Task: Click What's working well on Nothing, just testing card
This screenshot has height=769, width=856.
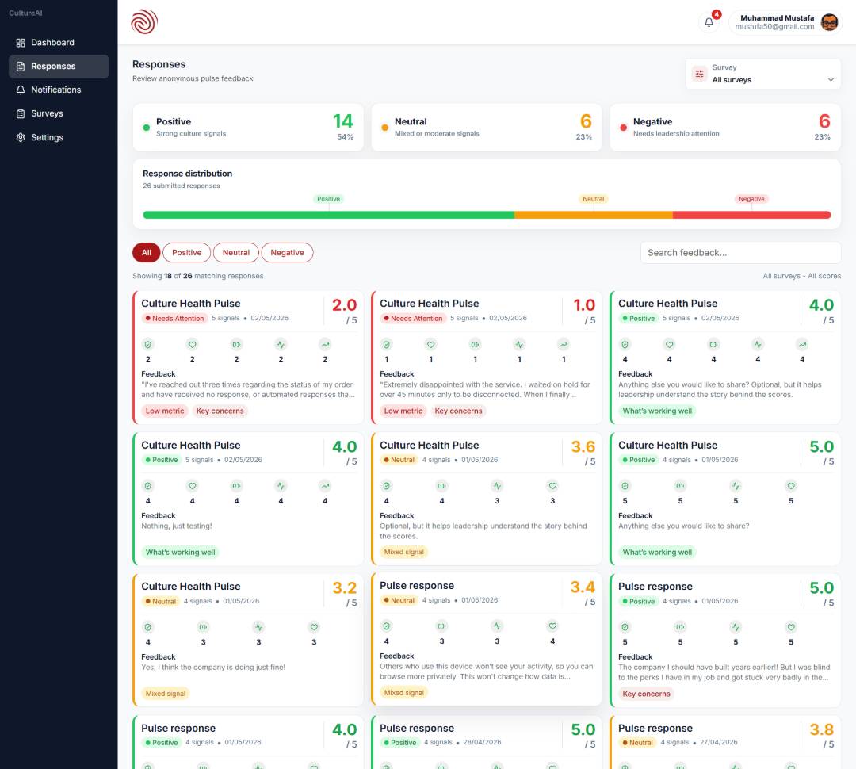Action: (180, 552)
